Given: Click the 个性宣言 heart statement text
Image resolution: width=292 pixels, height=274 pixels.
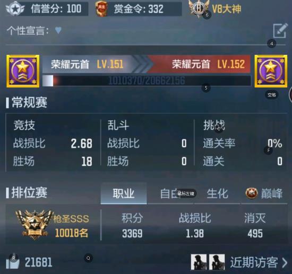Looking at the screenshot, I should [35, 31].
